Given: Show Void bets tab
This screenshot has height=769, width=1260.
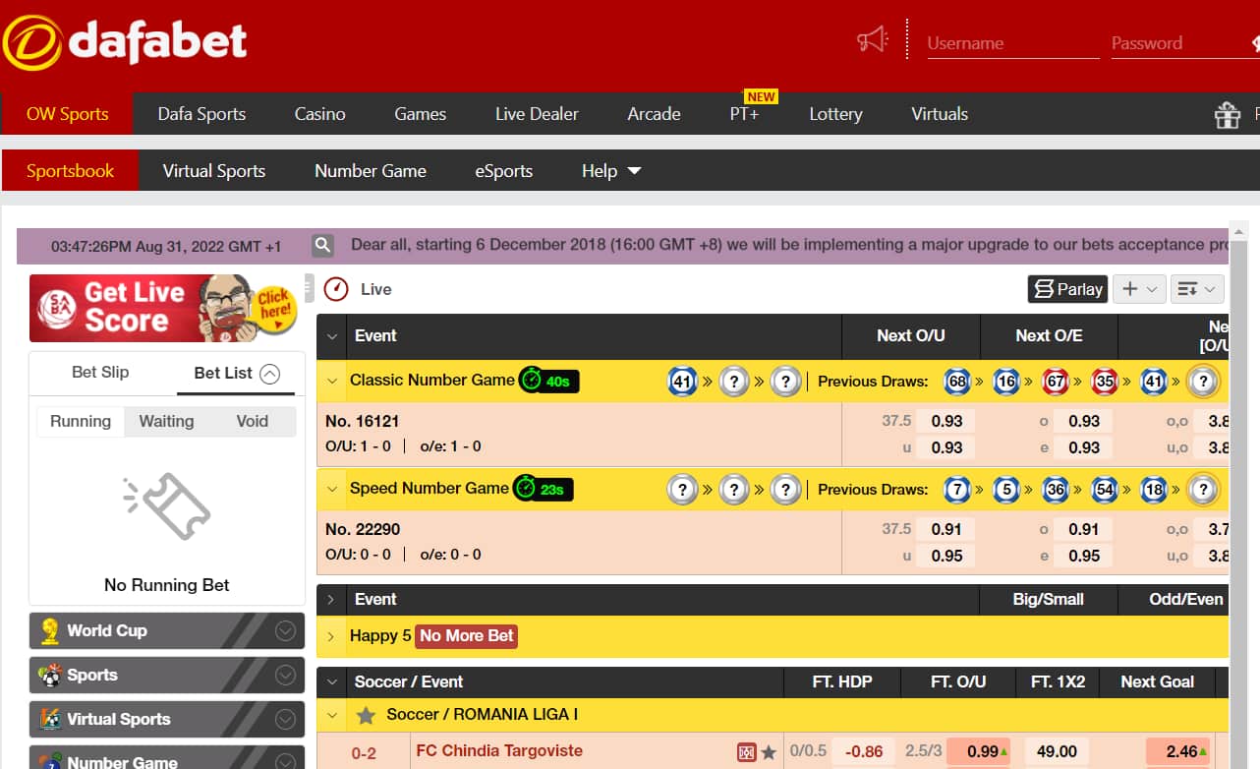Looking at the screenshot, I should (253, 421).
